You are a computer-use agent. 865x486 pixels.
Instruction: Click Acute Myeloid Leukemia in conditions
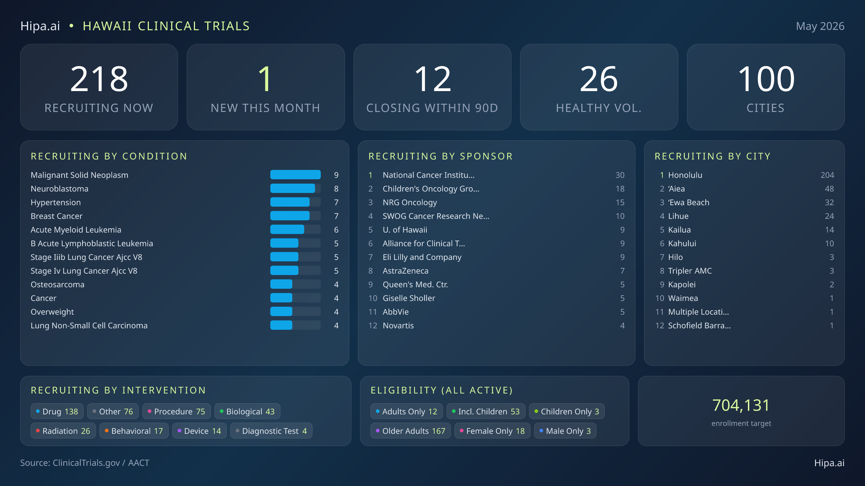click(76, 230)
